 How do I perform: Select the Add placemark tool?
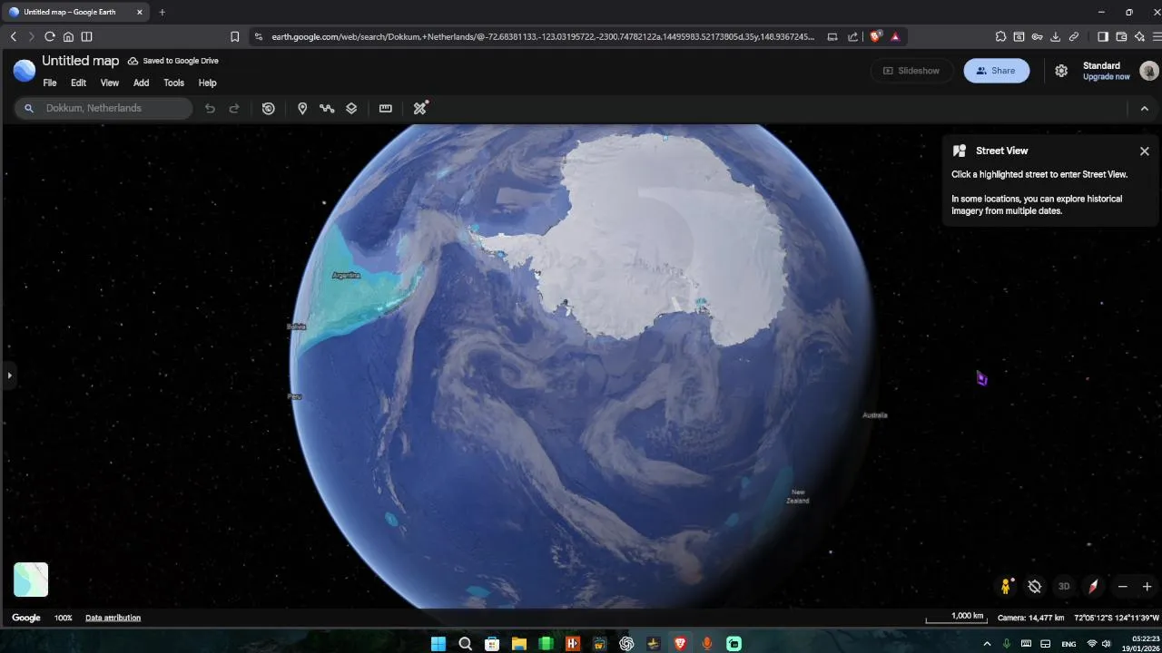302,108
